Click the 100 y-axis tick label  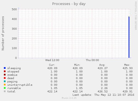(x=14, y=48)
